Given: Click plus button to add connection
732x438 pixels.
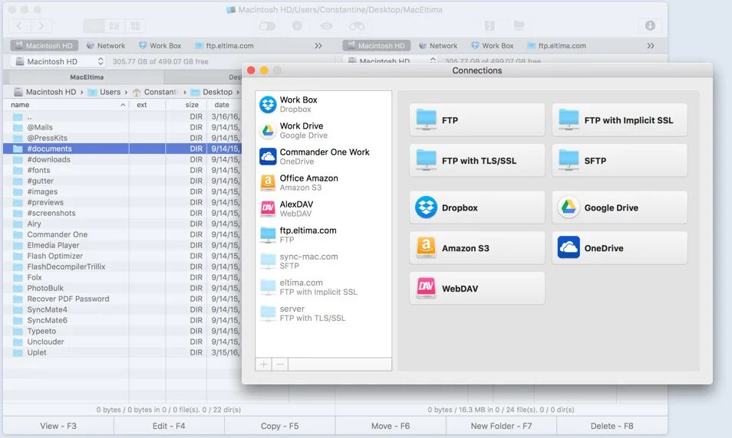Looking at the screenshot, I should click(x=263, y=364).
